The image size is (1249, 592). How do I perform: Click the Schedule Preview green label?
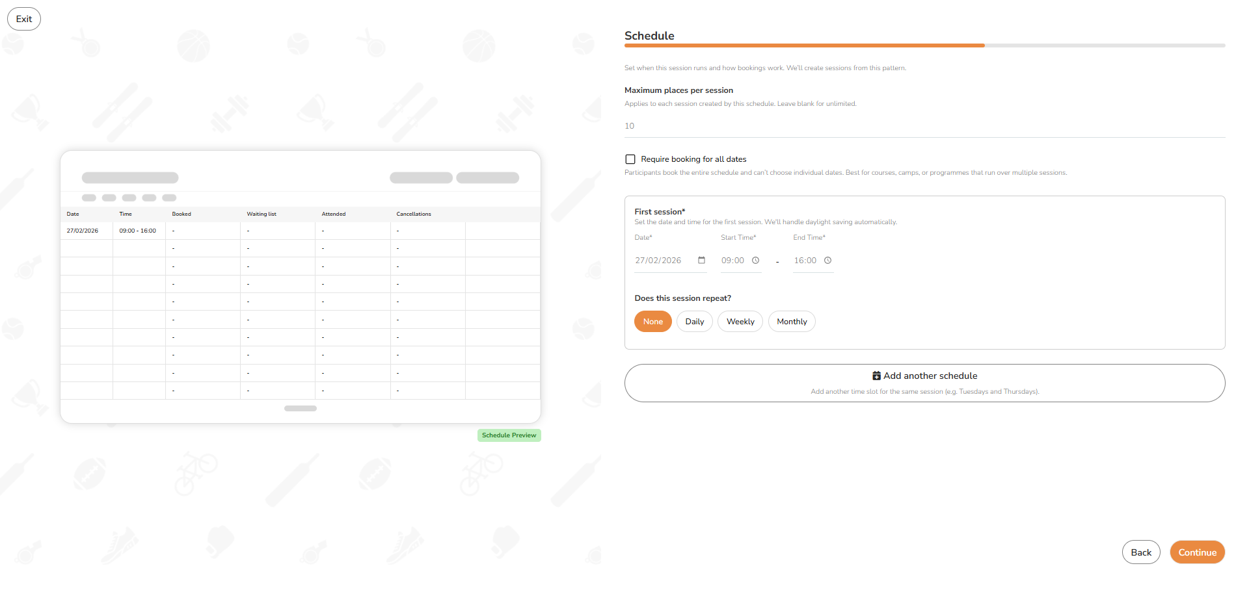click(x=509, y=435)
